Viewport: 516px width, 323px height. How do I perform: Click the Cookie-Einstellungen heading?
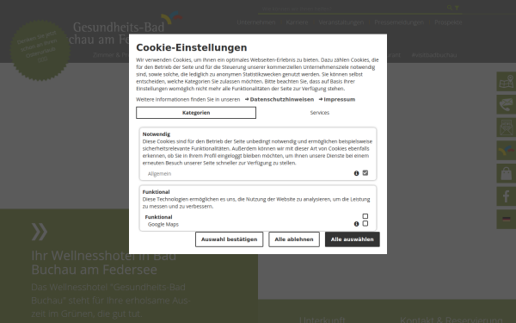coord(192,47)
